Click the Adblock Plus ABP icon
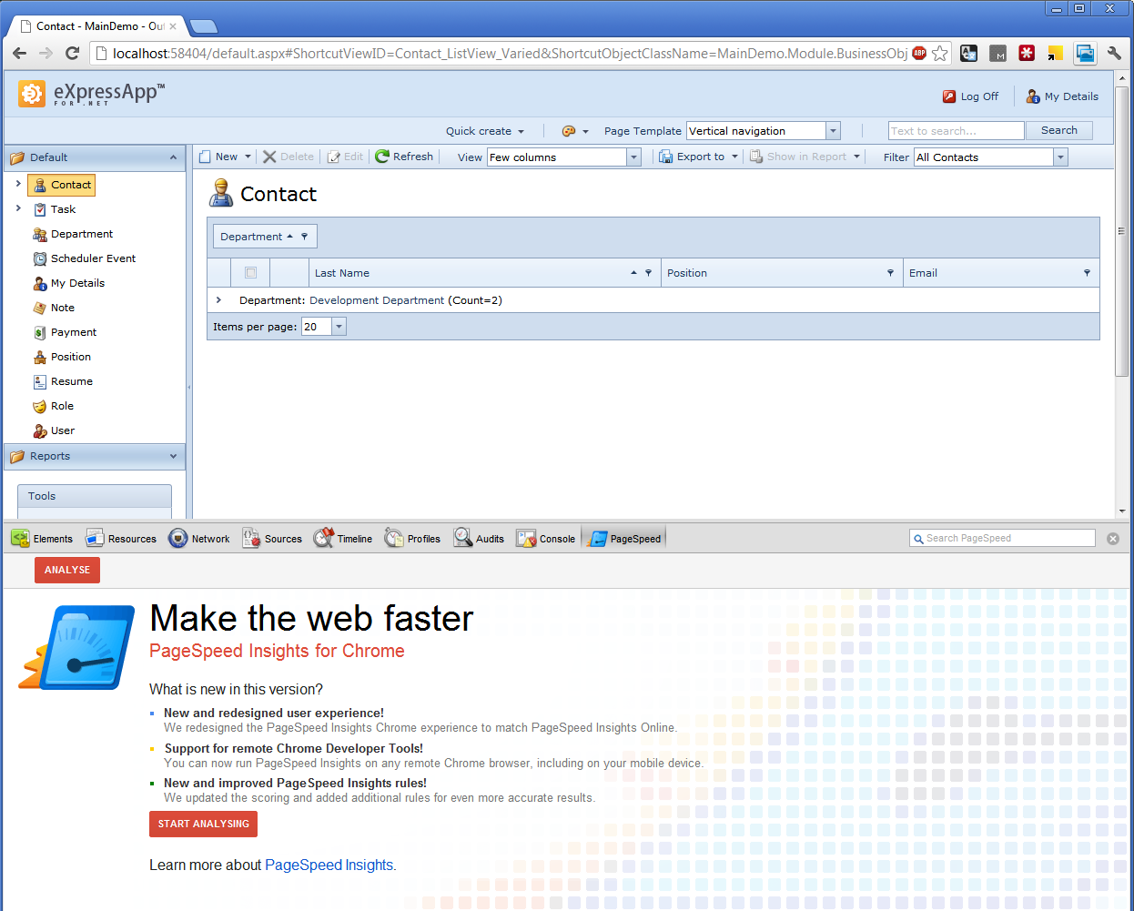 [919, 53]
